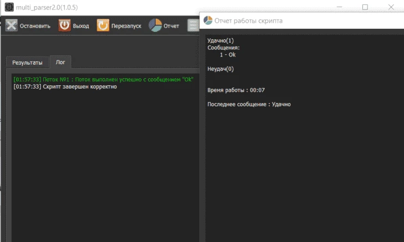Click the orange Перезапуск restart arrow icon
Image resolution: width=404 pixels, height=242 pixels.
[103, 25]
